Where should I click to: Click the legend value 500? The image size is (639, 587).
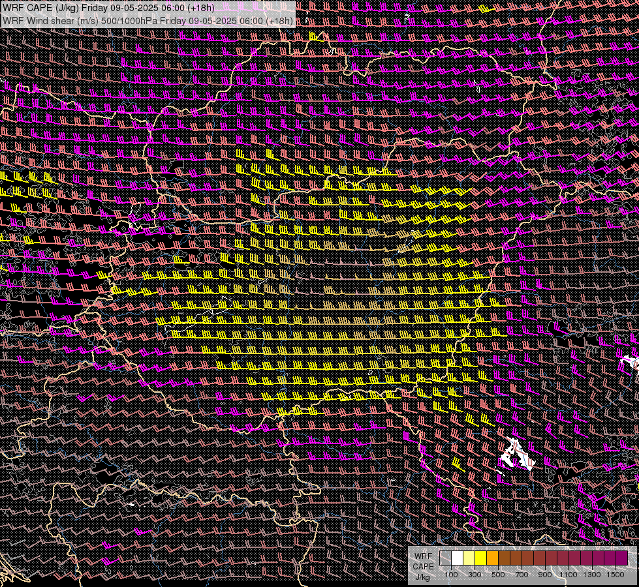coord(498,575)
